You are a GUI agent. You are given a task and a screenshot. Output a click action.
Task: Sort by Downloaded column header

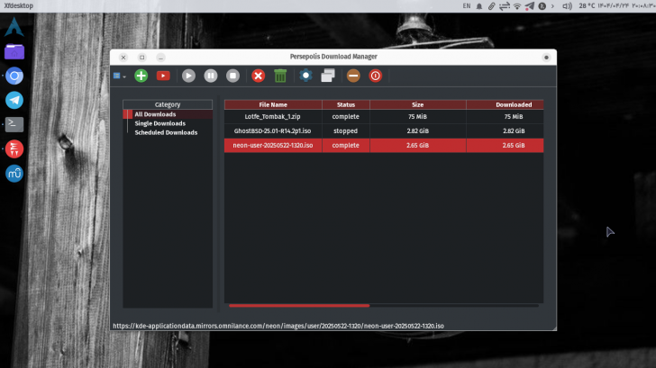point(505,104)
